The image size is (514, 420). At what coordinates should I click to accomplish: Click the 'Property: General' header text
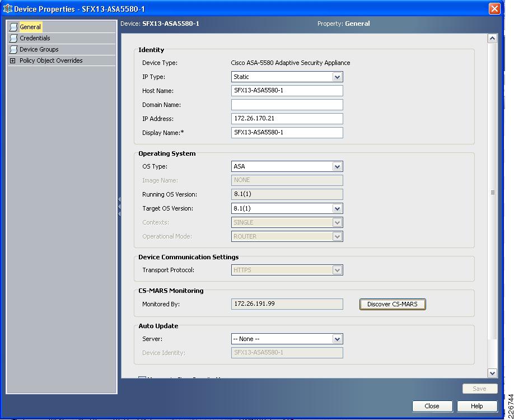coord(344,24)
